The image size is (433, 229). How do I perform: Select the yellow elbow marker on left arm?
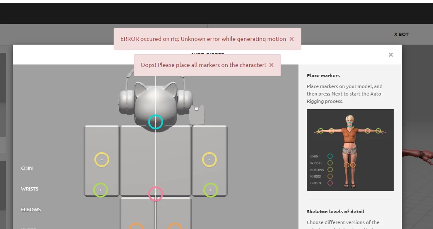(x=102, y=160)
